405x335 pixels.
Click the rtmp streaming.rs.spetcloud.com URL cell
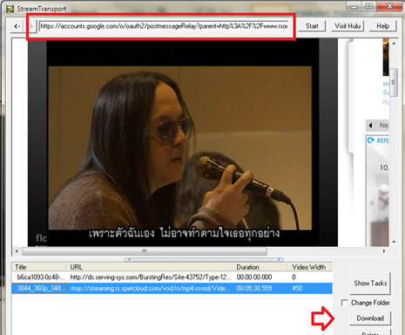click(150, 288)
